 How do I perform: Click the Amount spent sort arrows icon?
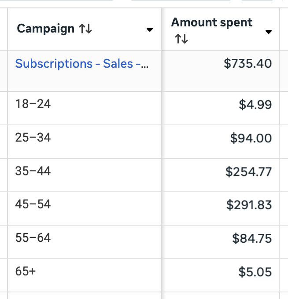point(181,39)
